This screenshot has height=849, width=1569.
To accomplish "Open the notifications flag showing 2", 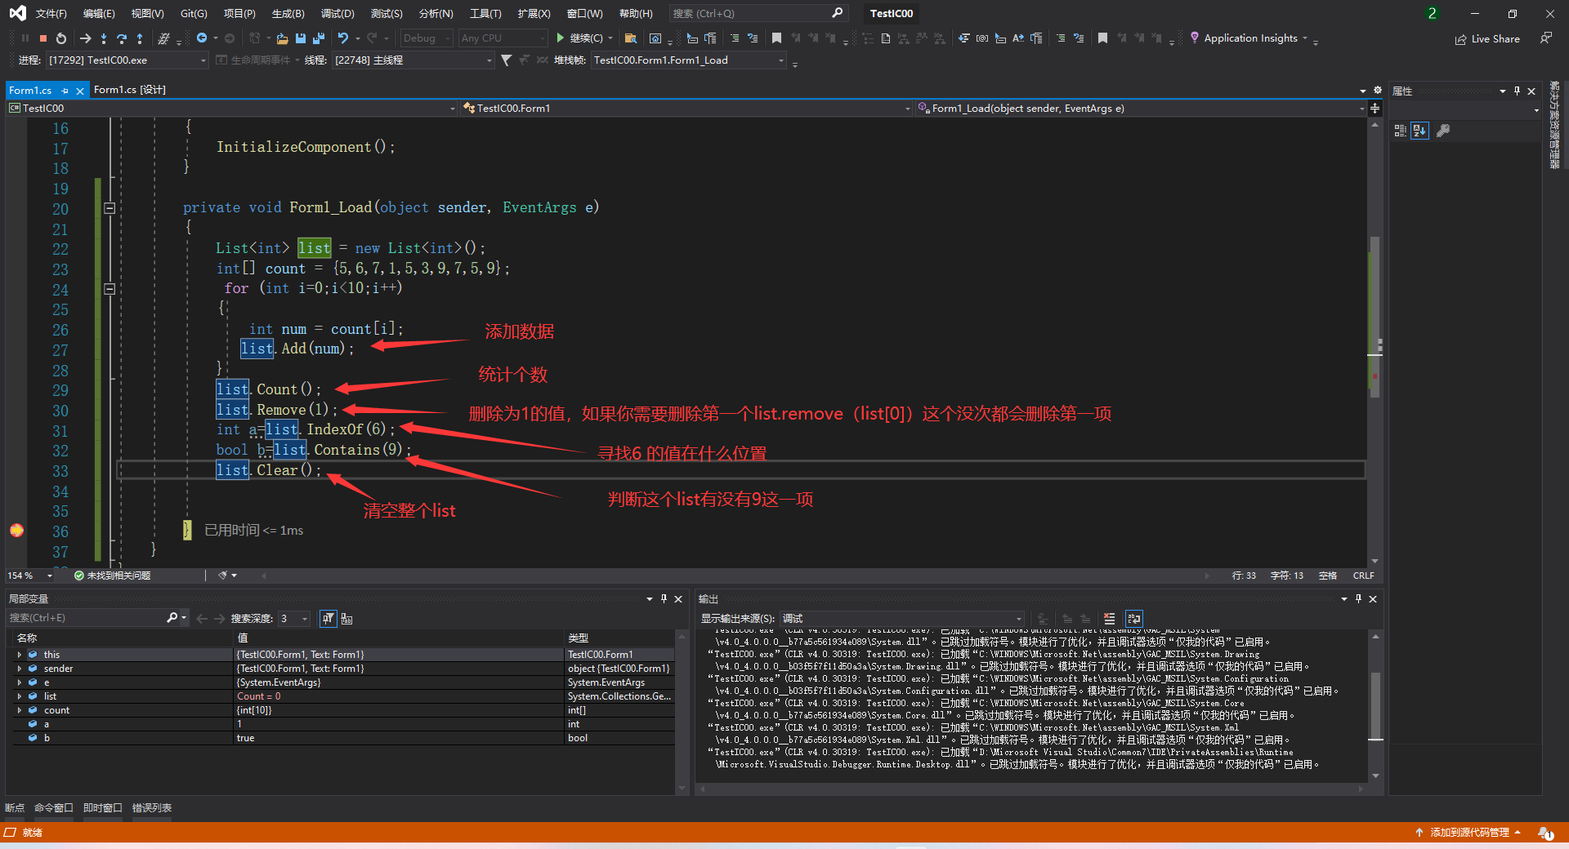I will [1432, 14].
